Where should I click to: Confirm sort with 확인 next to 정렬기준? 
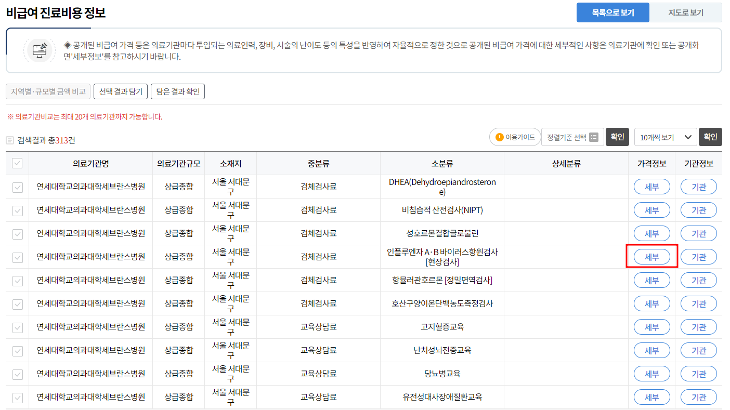coord(617,137)
